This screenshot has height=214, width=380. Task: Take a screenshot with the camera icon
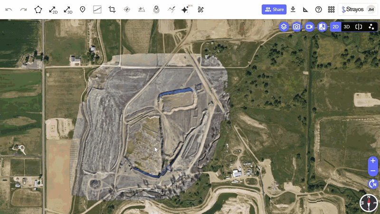click(x=297, y=27)
